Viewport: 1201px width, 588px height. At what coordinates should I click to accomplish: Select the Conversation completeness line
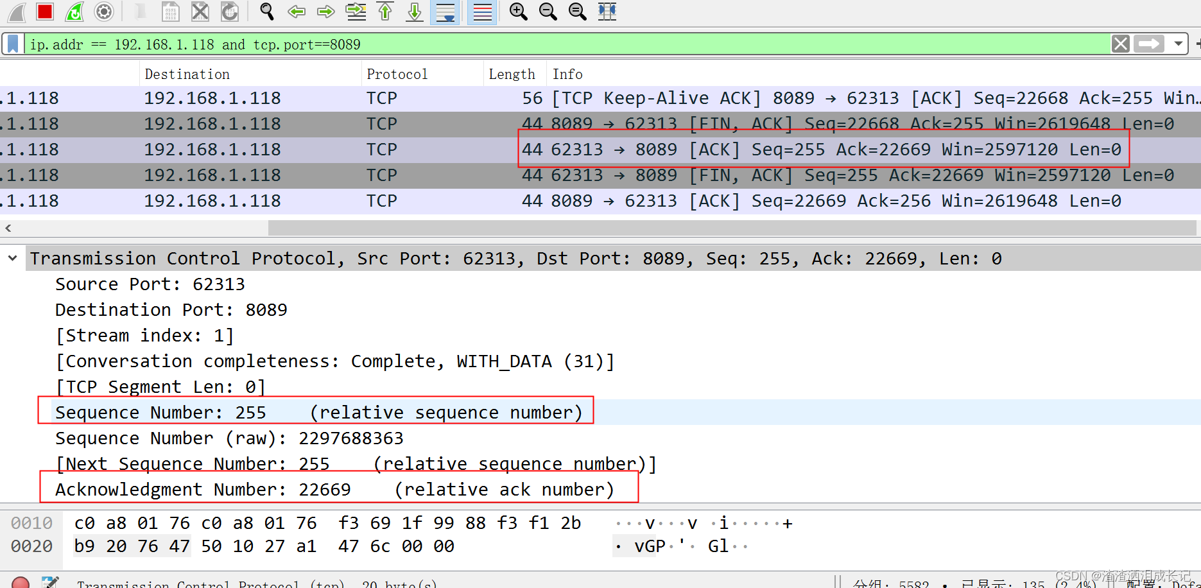335,361
